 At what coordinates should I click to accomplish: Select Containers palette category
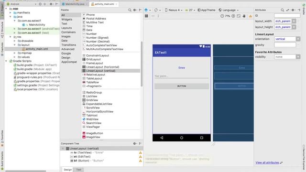(68, 32)
